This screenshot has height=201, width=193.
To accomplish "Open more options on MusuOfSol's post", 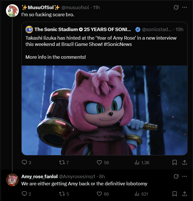I will tap(184, 7).
